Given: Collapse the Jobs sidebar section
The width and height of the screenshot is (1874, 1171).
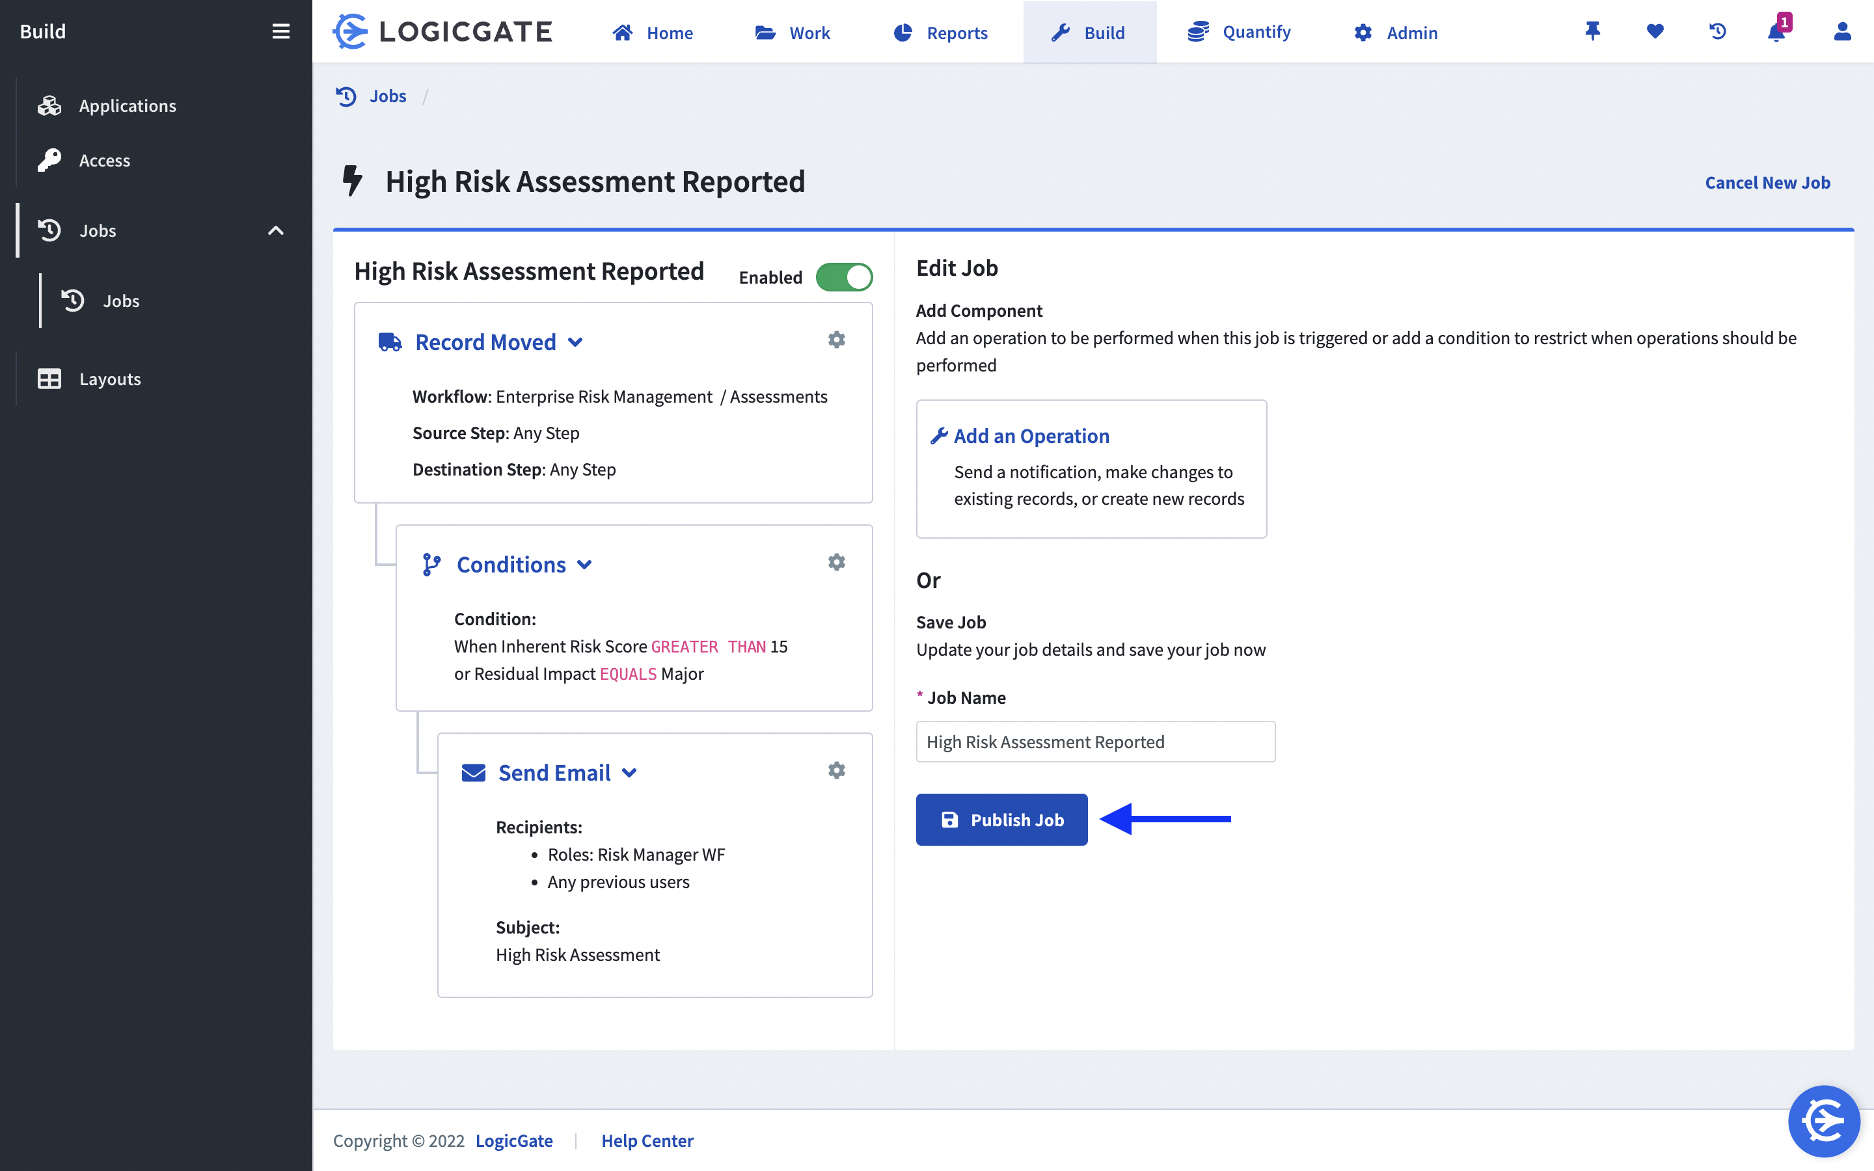Looking at the screenshot, I should 276,231.
